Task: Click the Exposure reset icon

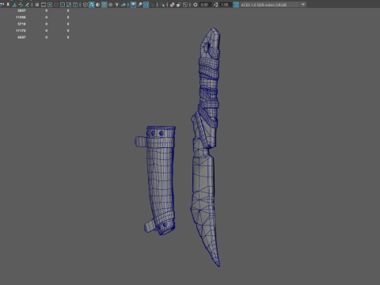Action: coord(196,5)
